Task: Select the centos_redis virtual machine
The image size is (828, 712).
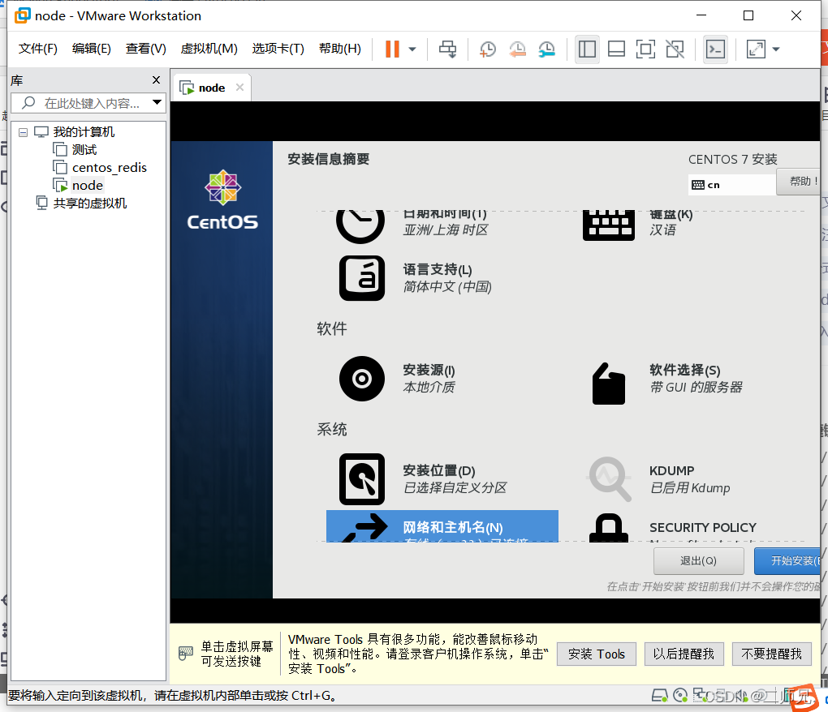Action: pyautogui.click(x=100, y=168)
